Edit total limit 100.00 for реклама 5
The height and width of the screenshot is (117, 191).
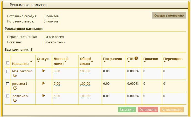click(x=85, y=96)
